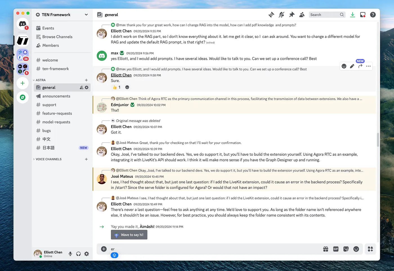The width and height of the screenshot is (394, 271).
Task: Open Help question mark icon
Action: pos(373,15)
